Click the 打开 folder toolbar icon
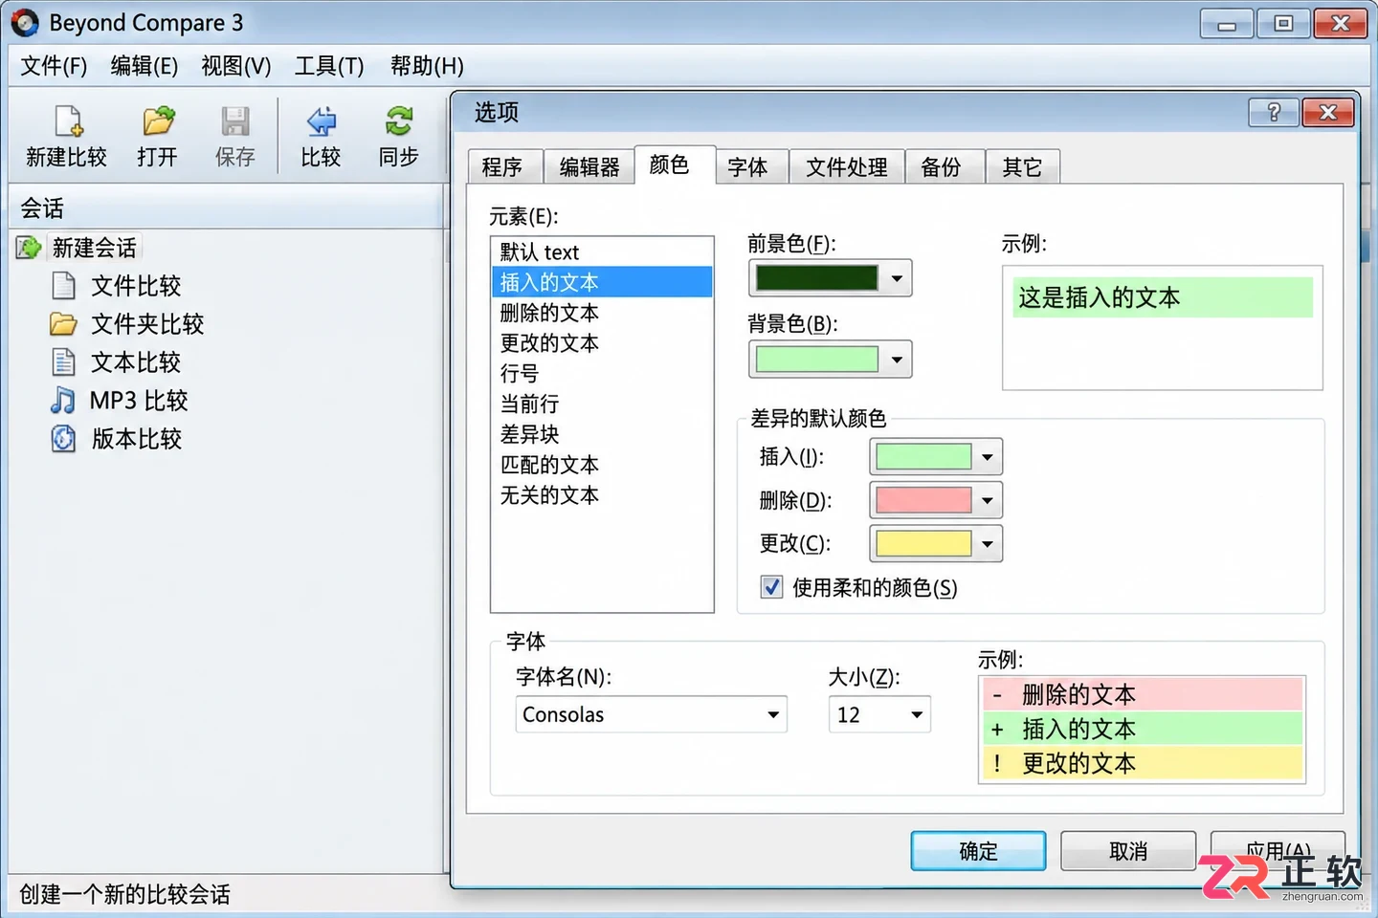 158,121
